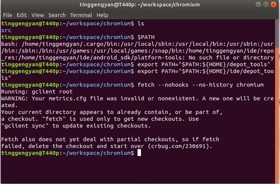Image resolution: width=280 pixels, height=184 pixels.
Task: Click the window title 'tinggengyan@T440p: ~/workspace/chromium'
Action: pyautogui.click(x=140, y=5)
